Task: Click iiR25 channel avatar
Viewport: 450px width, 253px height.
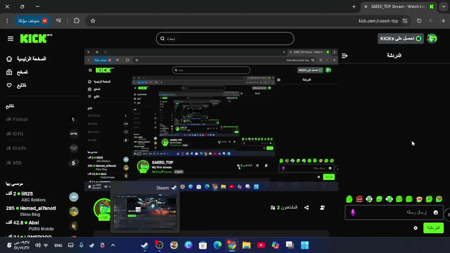Action: coord(73,197)
